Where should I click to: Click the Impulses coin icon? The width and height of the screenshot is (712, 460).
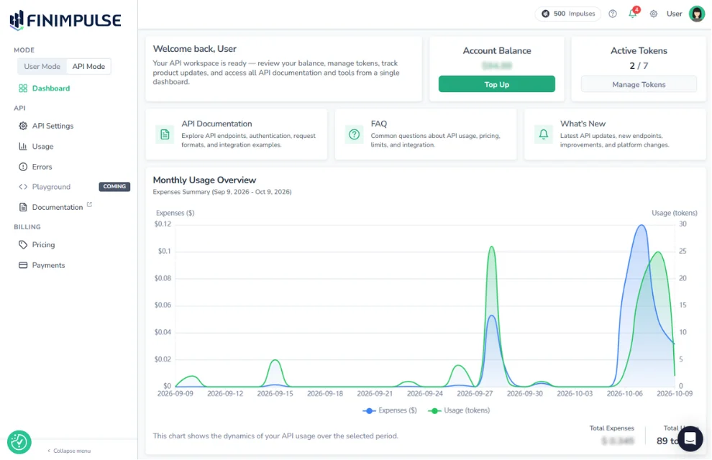coord(546,14)
